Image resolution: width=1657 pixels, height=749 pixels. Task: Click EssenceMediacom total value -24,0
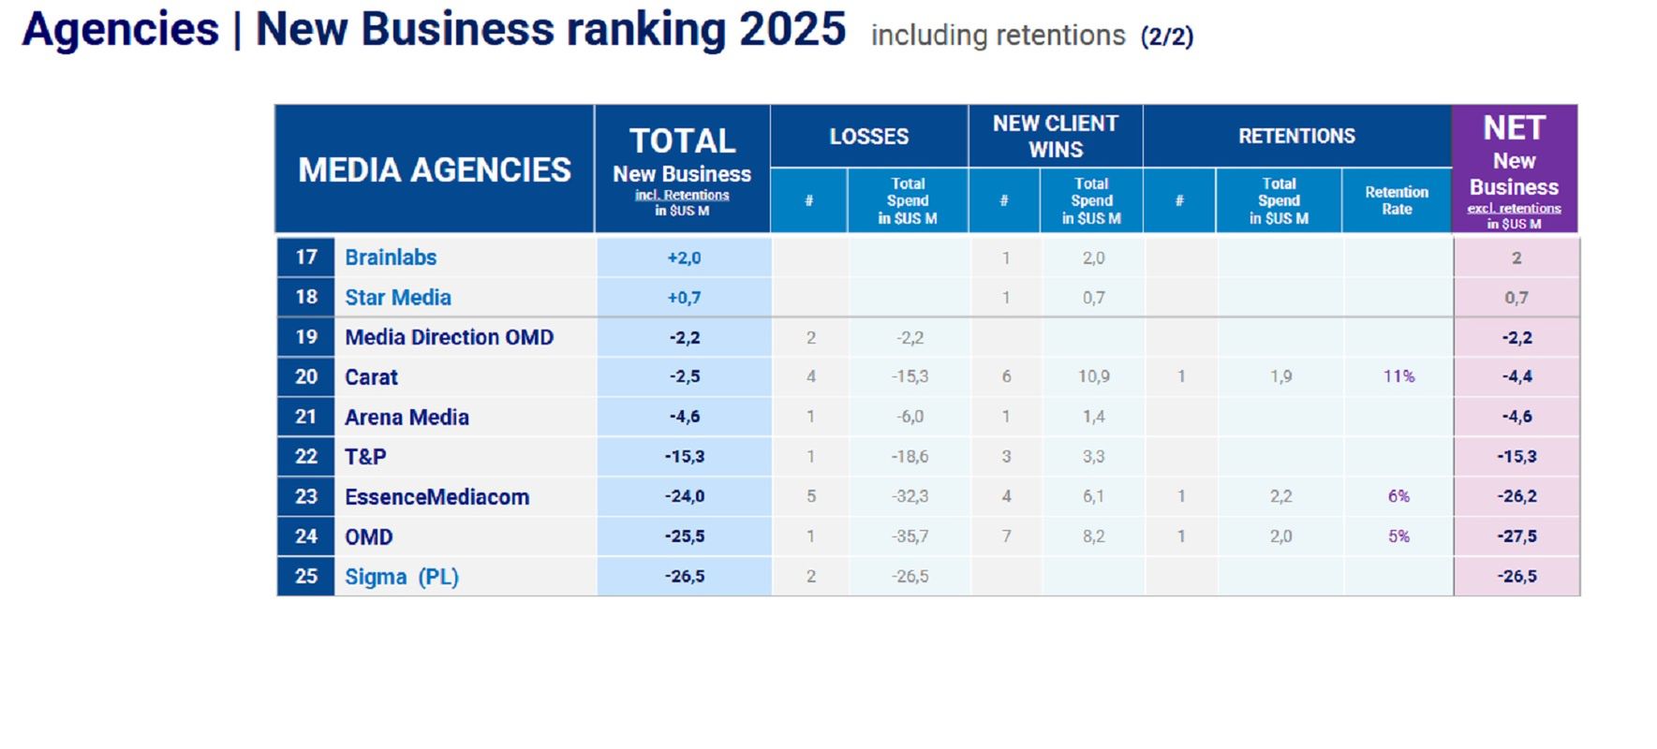[x=685, y=496]
